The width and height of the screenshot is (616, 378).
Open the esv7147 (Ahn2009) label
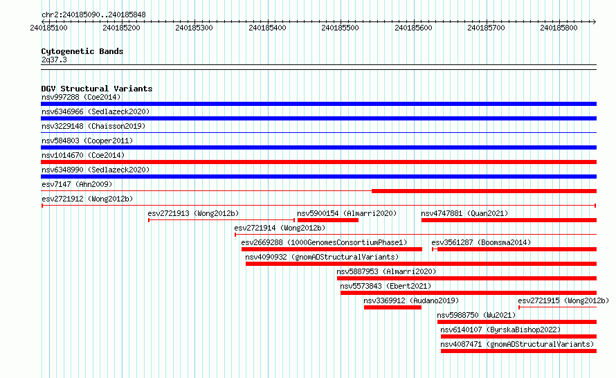point(77,184)
